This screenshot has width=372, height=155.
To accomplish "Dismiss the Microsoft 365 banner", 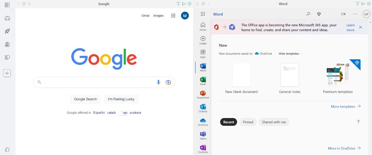I will [x=361, y=27].
